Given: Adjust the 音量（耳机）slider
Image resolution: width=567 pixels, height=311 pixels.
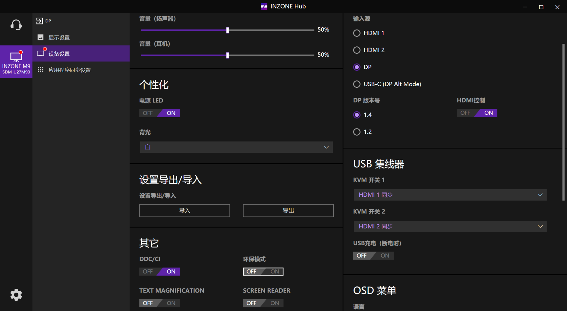Looking at the screenshot, I should tap(227, 55).
